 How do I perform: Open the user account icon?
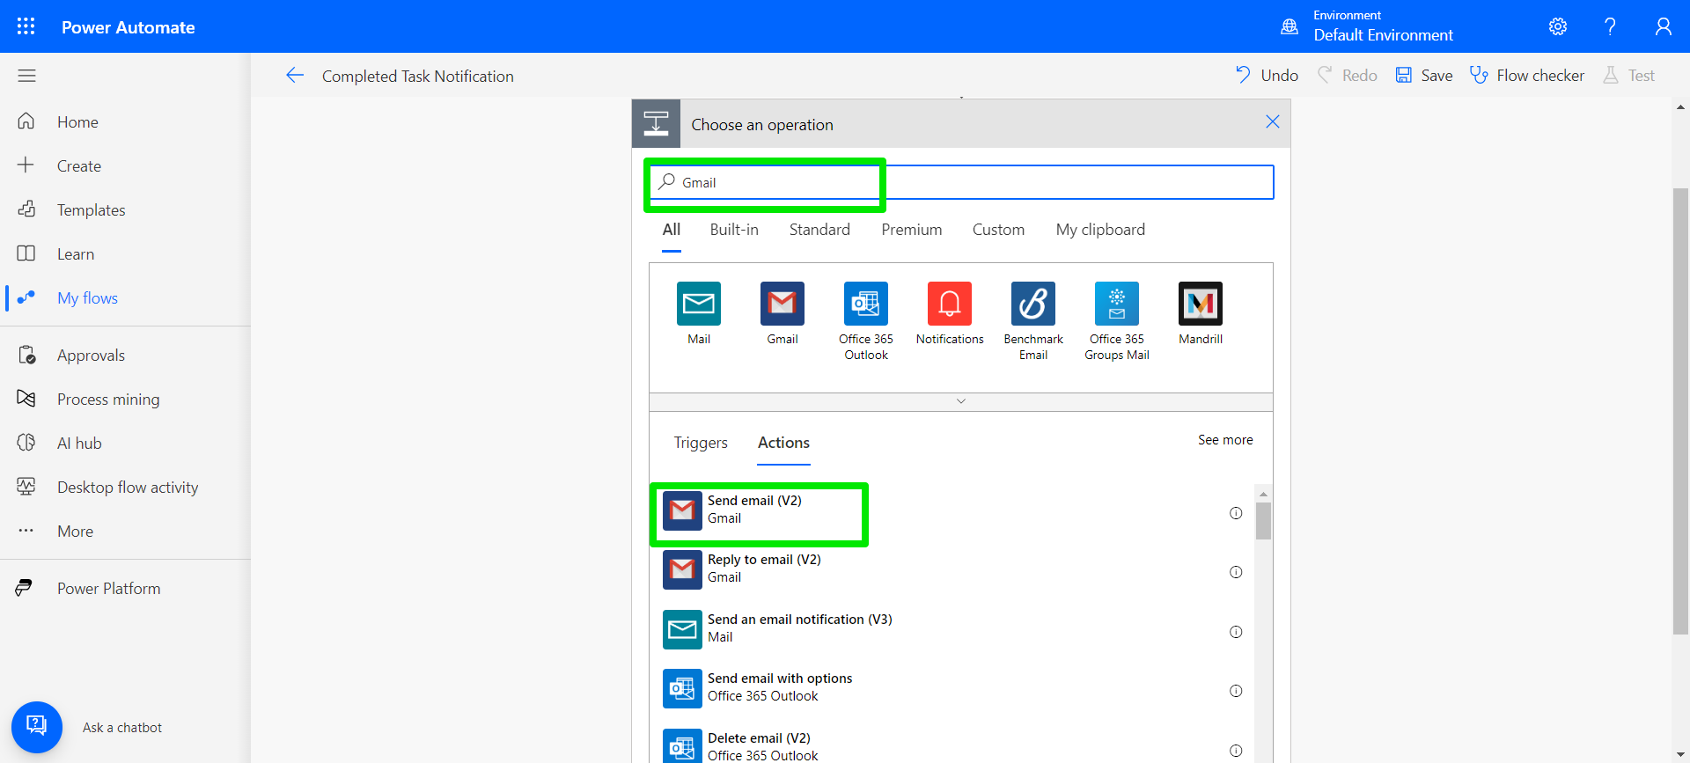coord(1663,26)
